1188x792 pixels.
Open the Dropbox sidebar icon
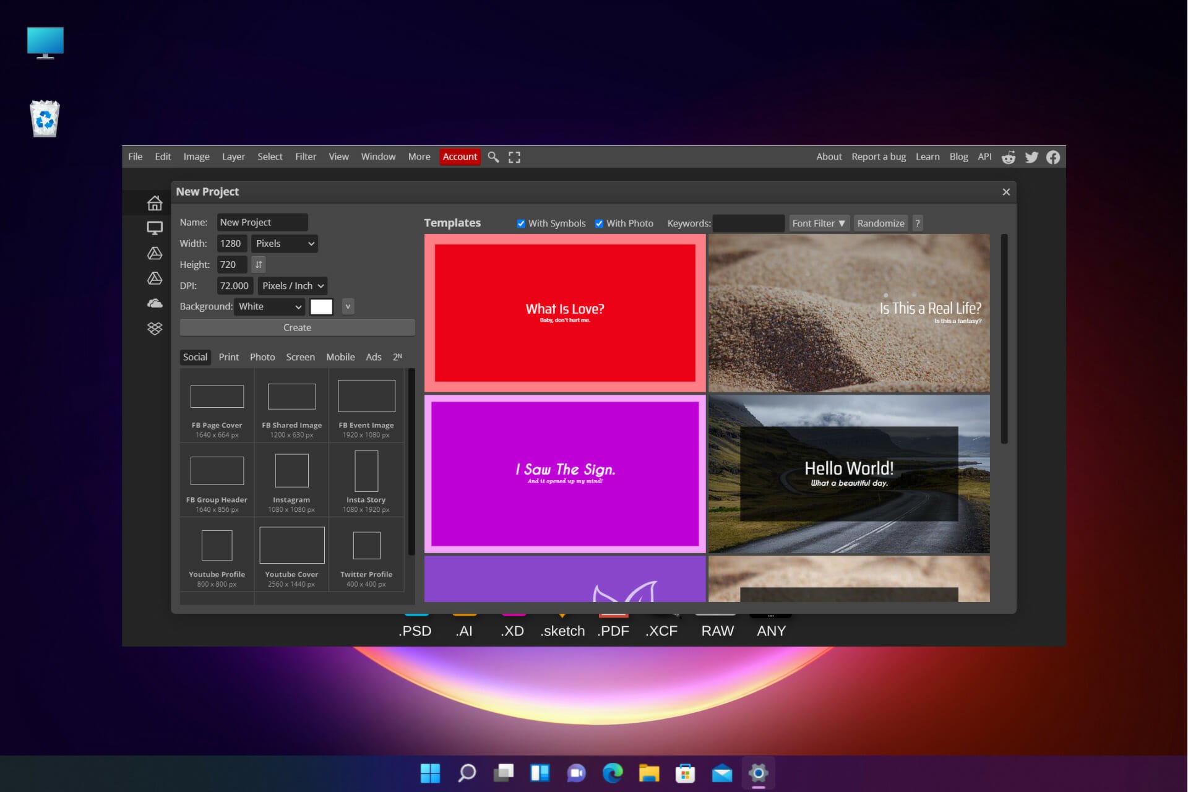click(155, 329)
